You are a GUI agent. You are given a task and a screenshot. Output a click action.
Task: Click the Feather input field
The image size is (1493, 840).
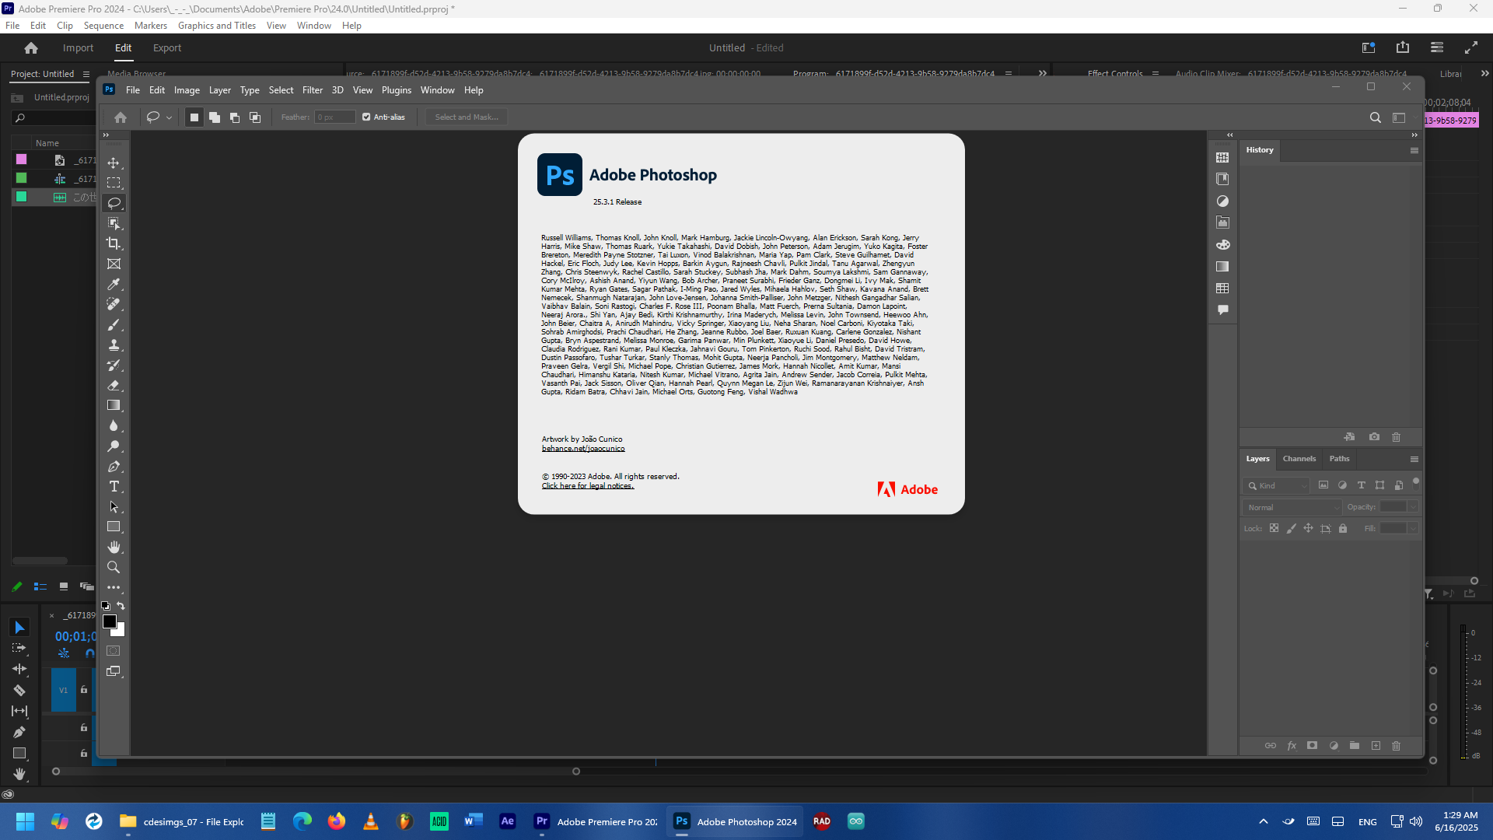tap(335, 117)
